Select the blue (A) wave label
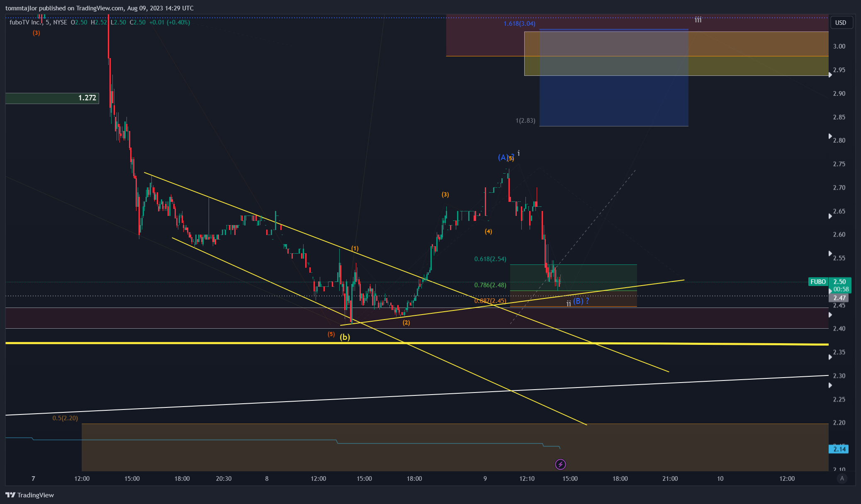Viewport: 861px width, 504px height. [503, 157]
